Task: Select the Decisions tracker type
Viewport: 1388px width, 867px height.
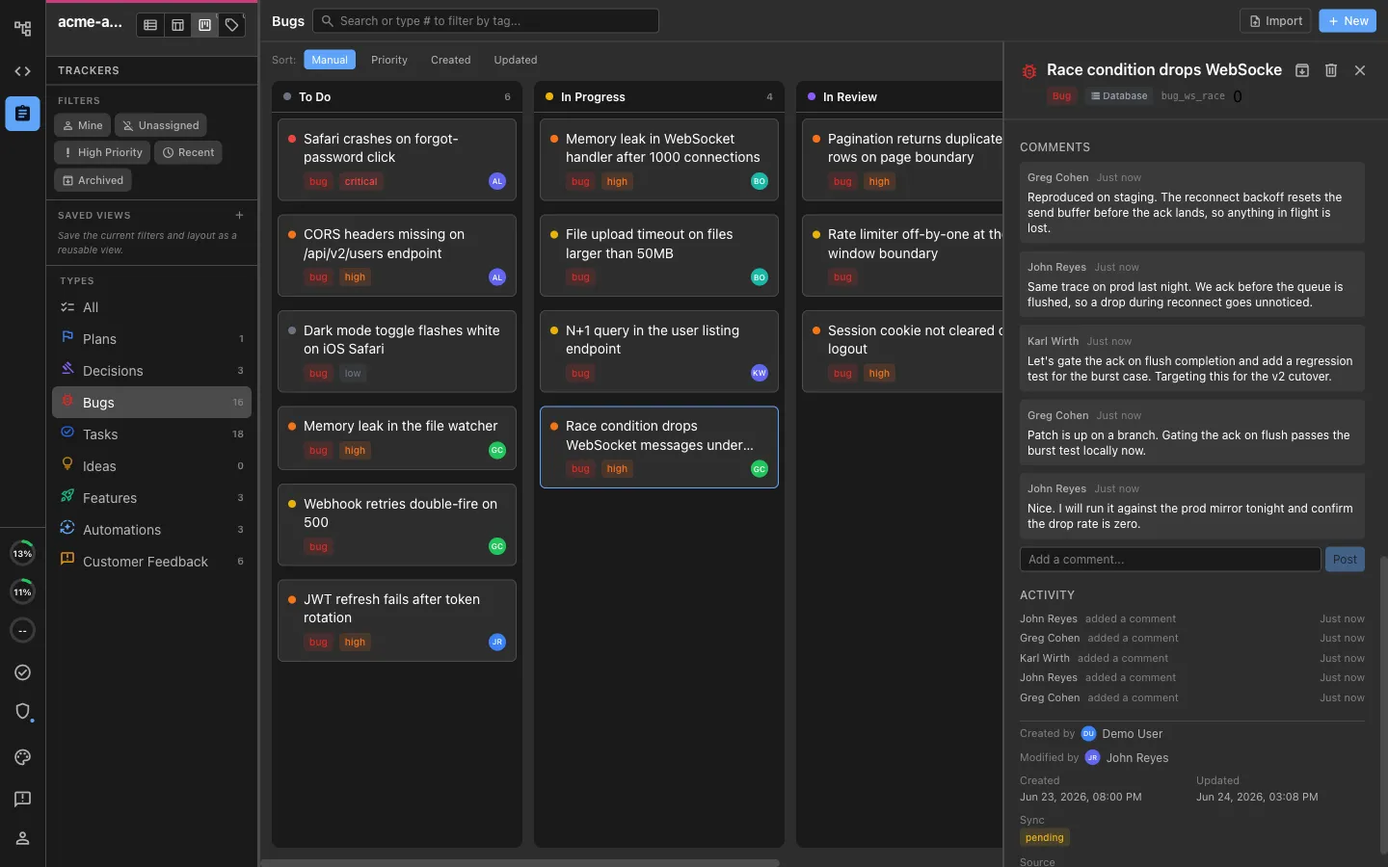Action: click(x=151, y=371)
